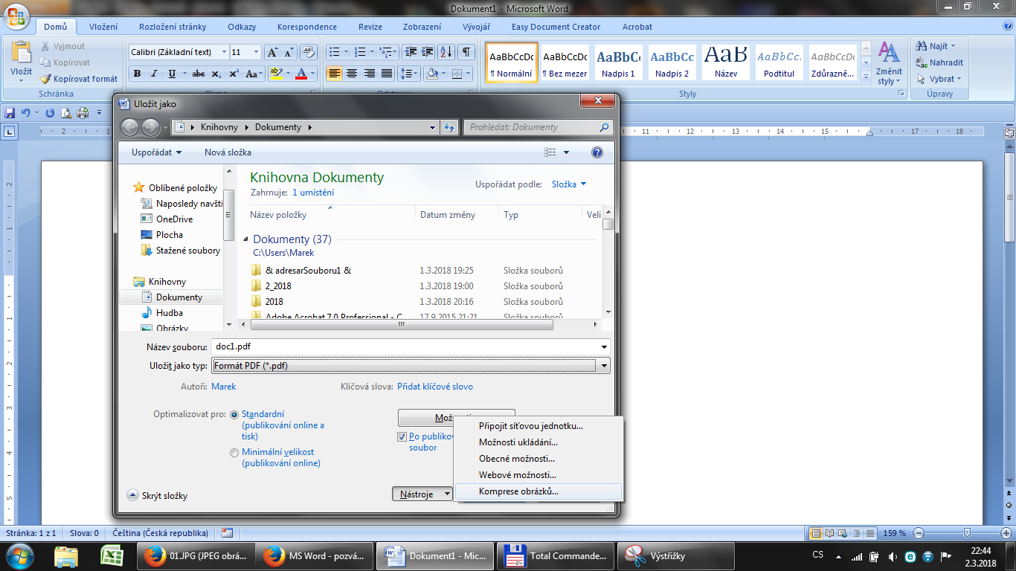Viewport: 1016px width, 571px height.
Task: Click the show paragraph marks icon
Action: (x=466, y=52)
